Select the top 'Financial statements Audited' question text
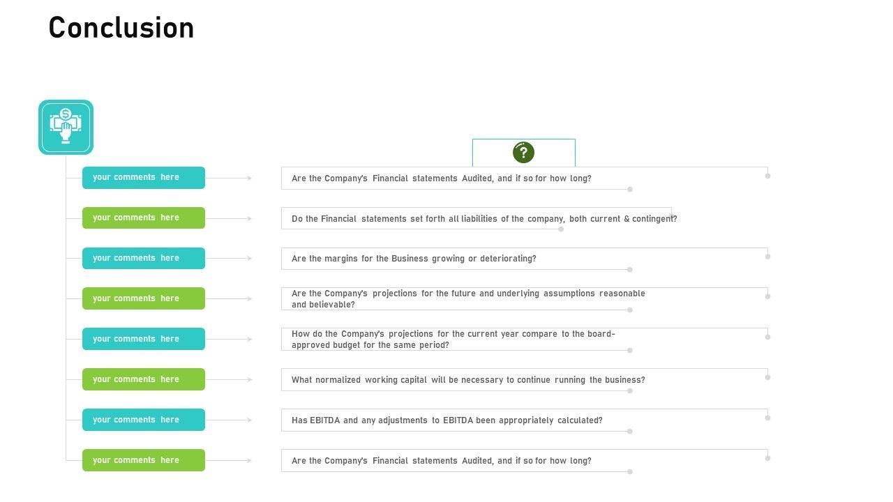The height and width of the screenshot is (502, 893). click(441, 178)
